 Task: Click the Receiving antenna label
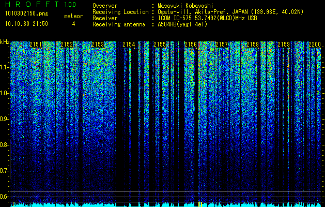coord(119,24)
